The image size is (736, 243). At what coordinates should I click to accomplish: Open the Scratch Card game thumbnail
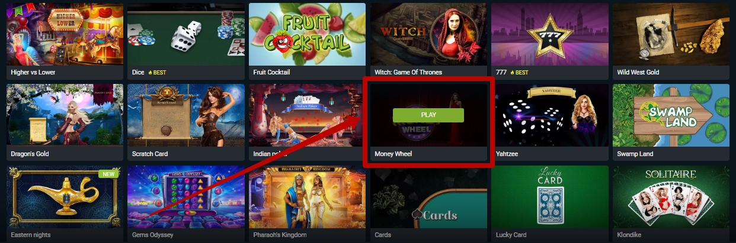coord(186,115)
